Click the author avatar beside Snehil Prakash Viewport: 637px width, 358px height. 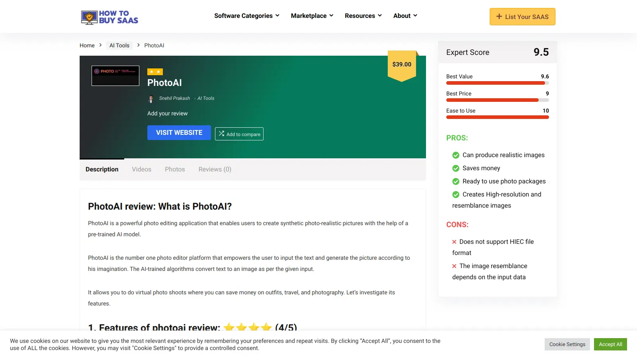click(151, 99)
